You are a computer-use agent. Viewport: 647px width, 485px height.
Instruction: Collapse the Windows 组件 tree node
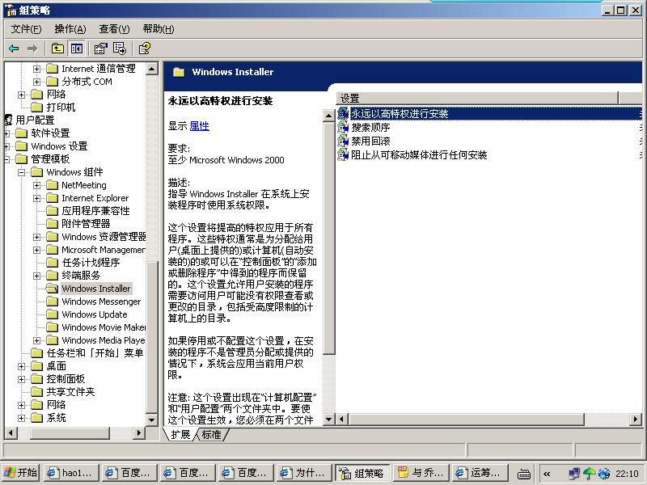point(22,172)
